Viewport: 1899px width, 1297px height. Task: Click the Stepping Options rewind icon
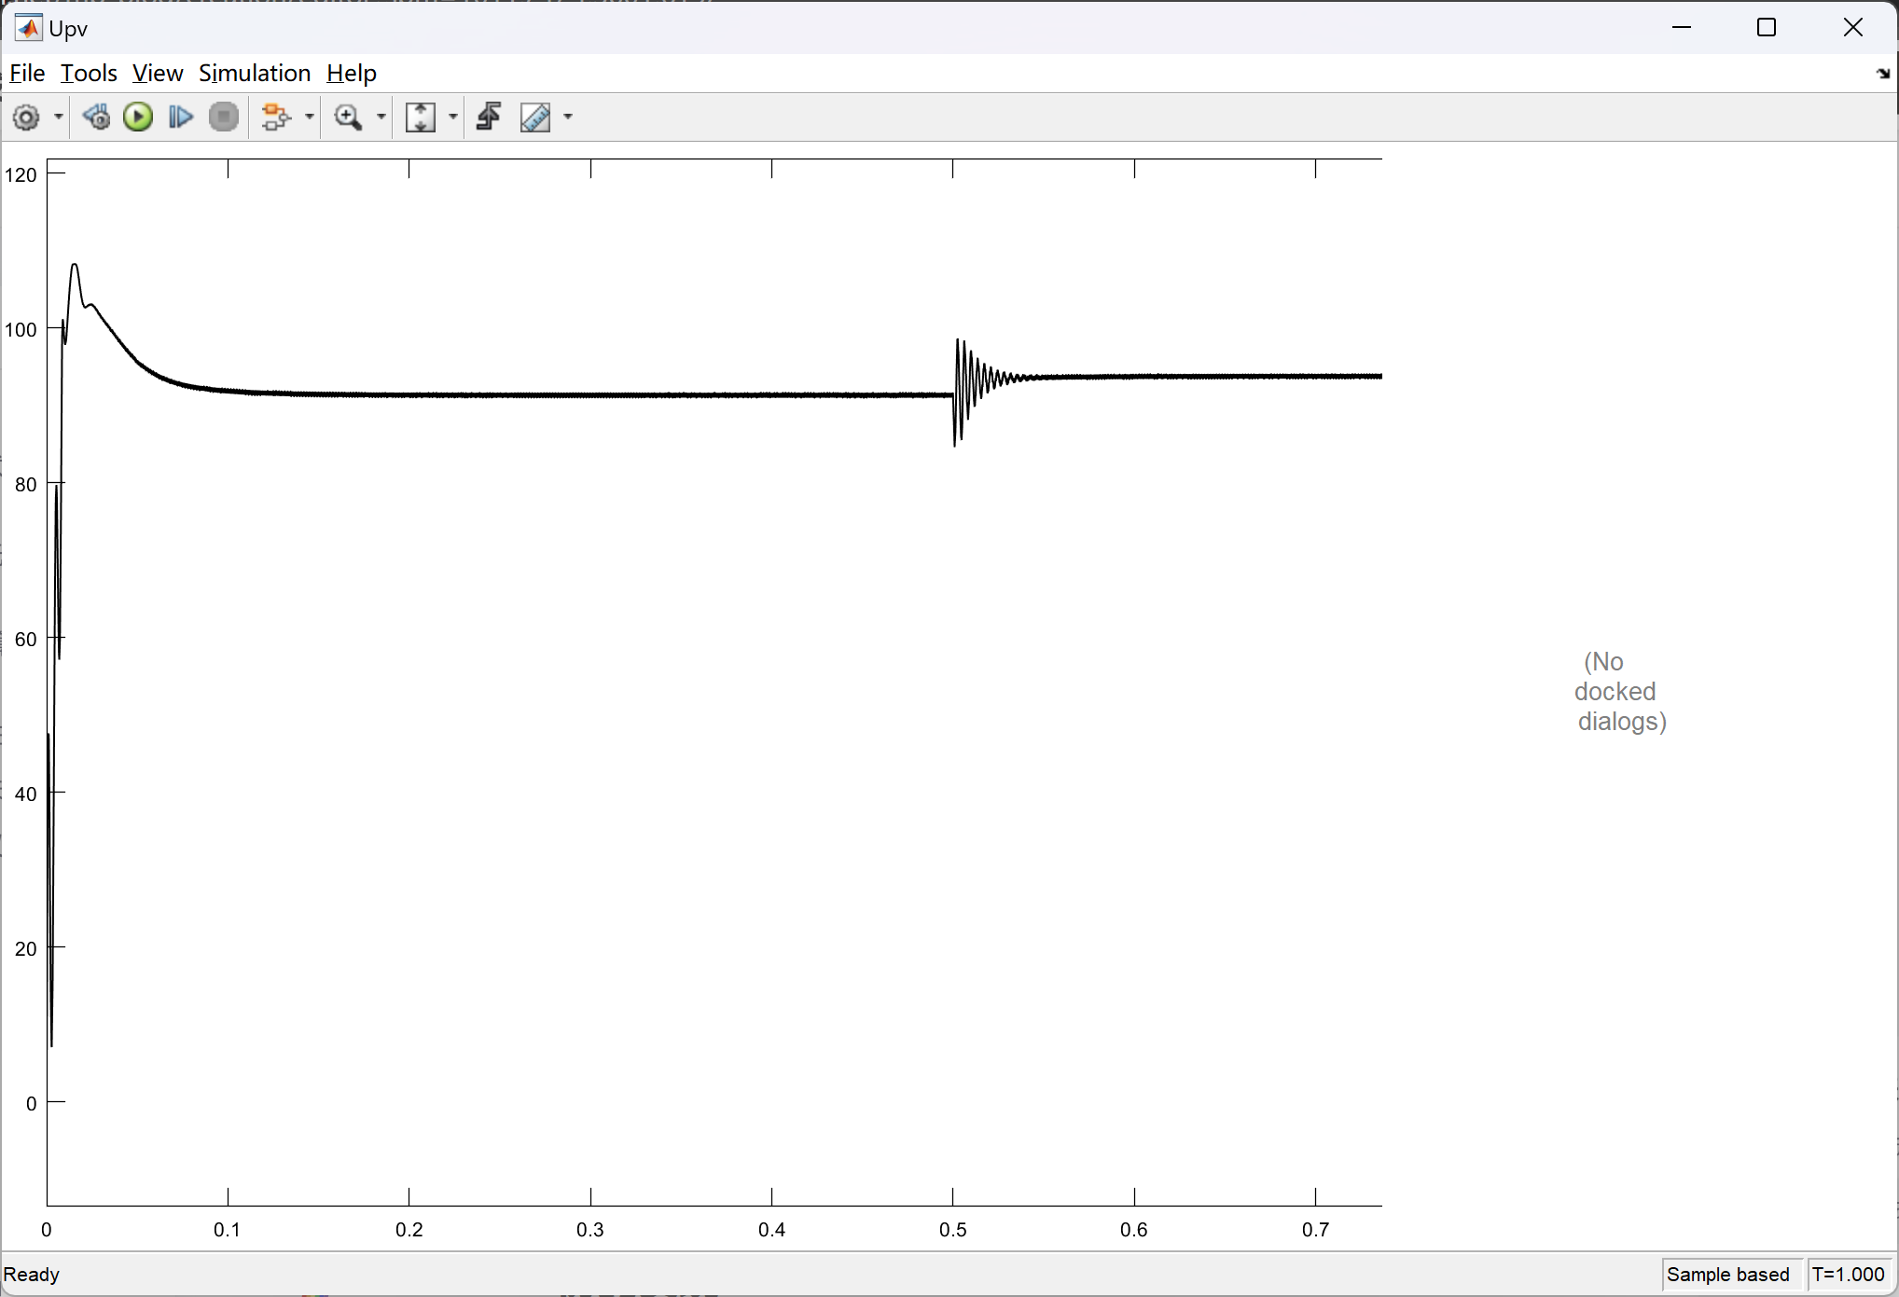(96, 117)
